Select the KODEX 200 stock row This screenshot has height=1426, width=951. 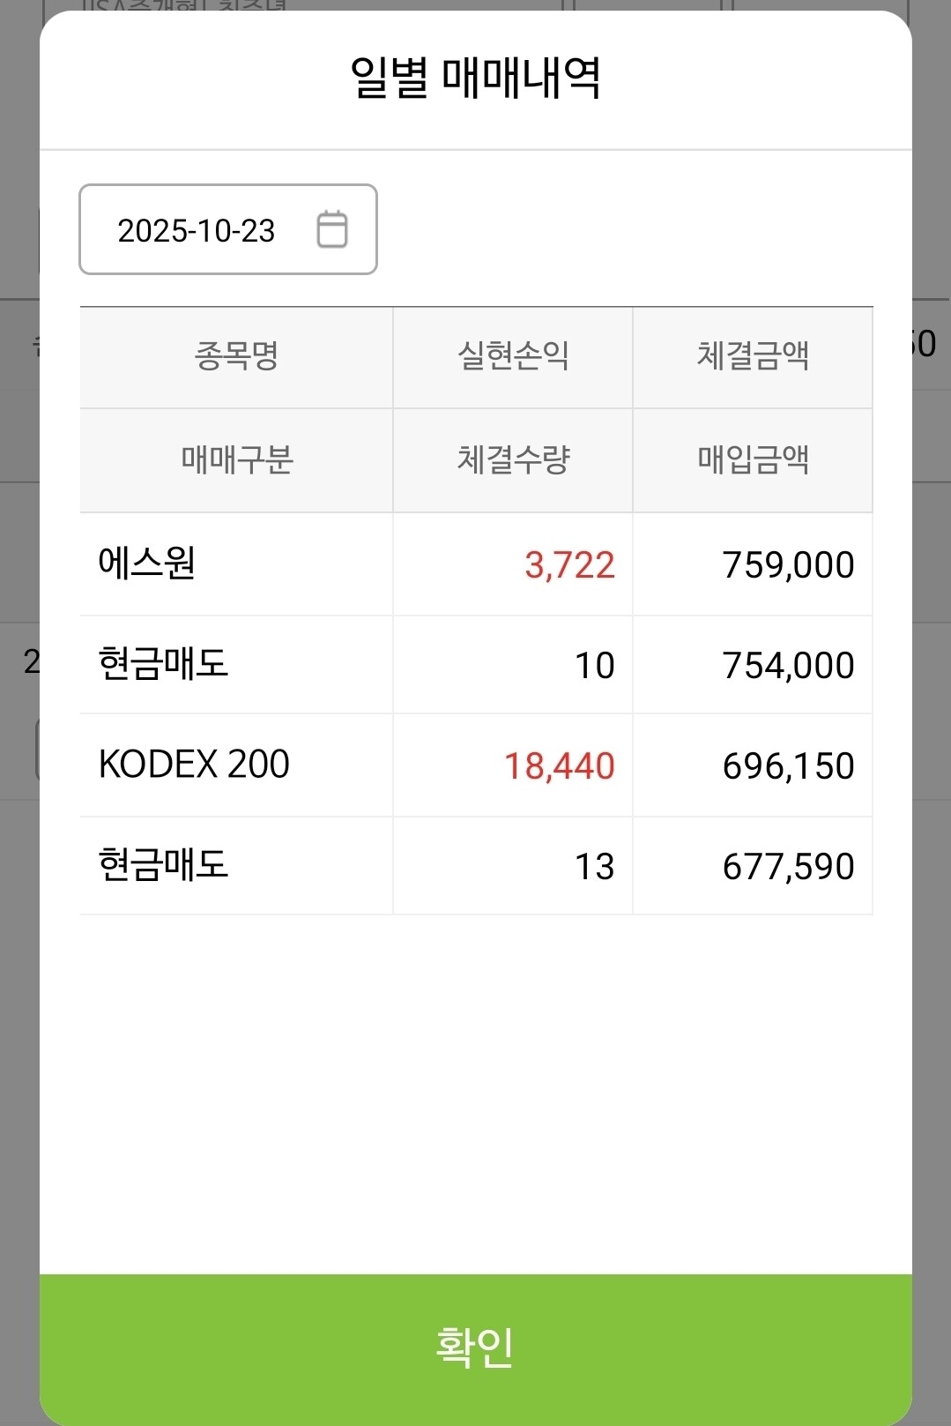click(x=476, y=765)
